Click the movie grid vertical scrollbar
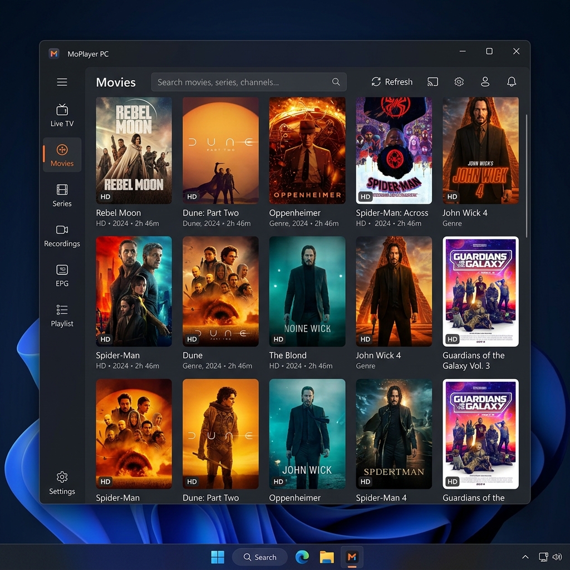This screenshot has width=570, height=570. [527, 176]
